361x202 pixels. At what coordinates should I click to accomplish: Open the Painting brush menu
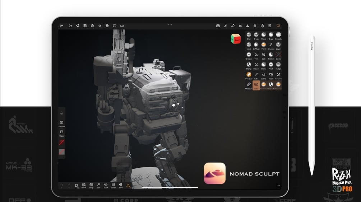tap(233, 26)
